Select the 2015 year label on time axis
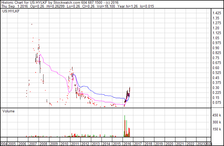 pyautogui.click(x=117, y=144)
